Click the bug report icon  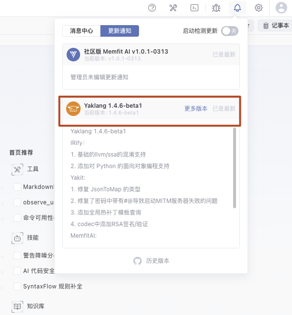click(216, 8)
